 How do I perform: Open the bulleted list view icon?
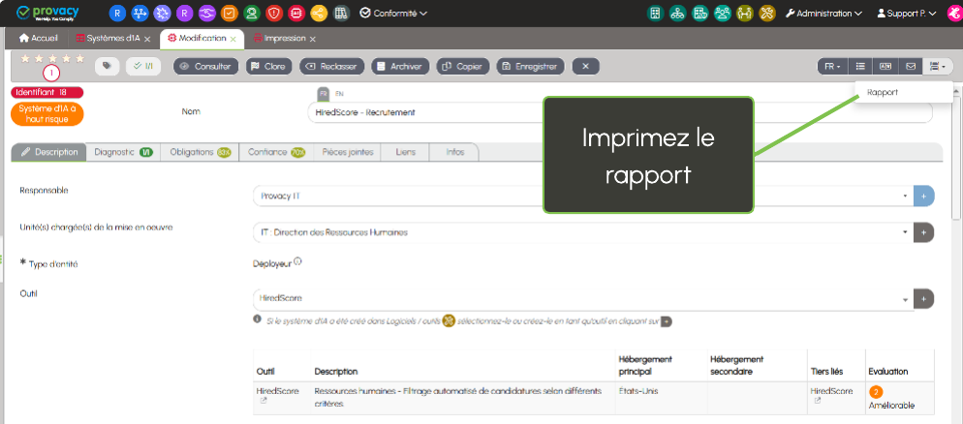tap(859, 67)
